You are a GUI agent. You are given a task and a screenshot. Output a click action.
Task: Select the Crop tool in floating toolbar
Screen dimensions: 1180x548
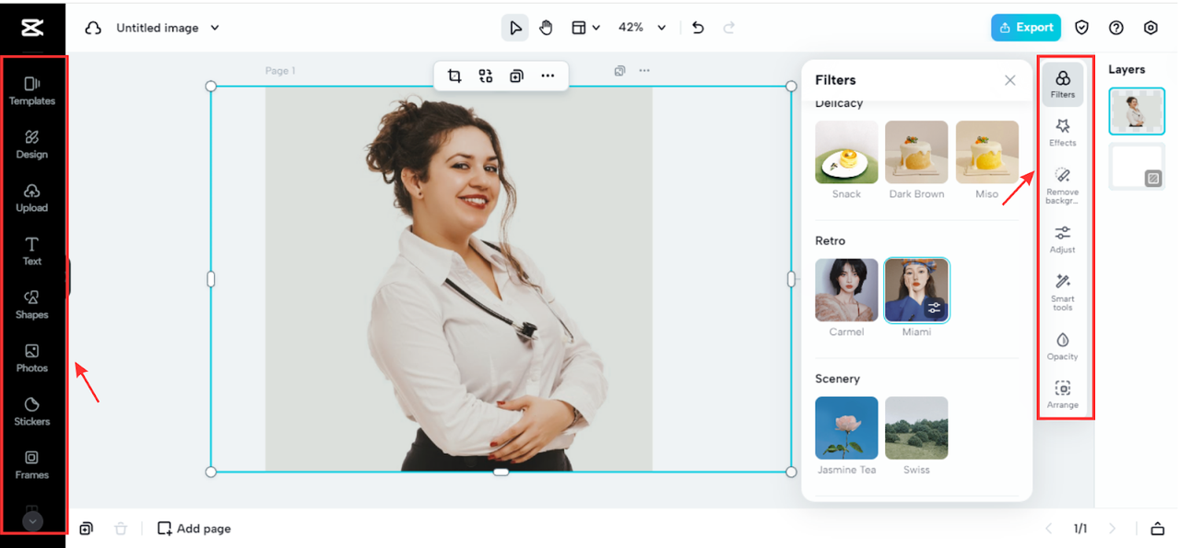pos(454,76)
